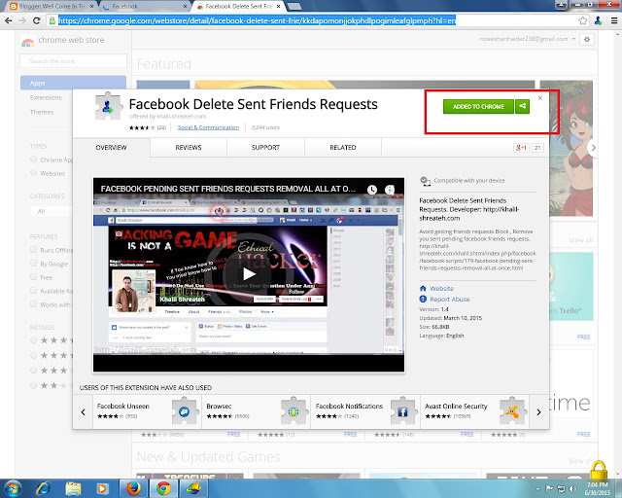Reload the page with refresh icon

click(x=37, y=20)
